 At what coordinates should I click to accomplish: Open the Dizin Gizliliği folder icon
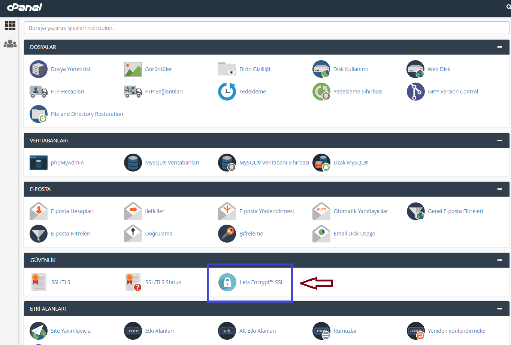point(227,69)
